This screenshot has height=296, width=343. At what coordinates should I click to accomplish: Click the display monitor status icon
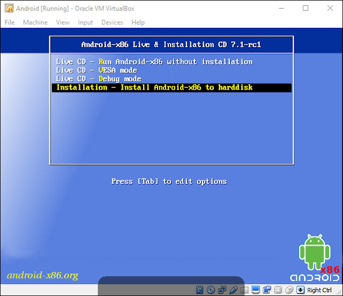coord(256,290)
